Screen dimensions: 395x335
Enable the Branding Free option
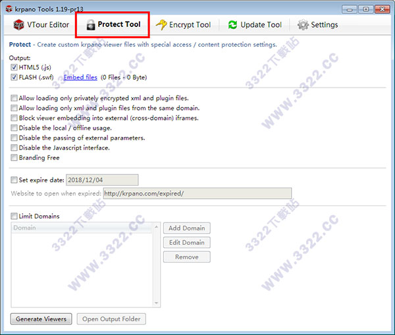pos(14,158)
